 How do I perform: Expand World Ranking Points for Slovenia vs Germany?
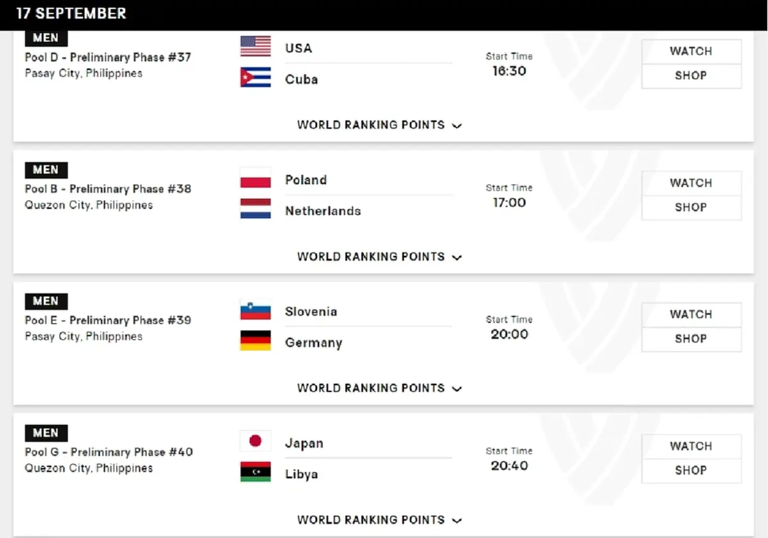[x=379, y=388]
